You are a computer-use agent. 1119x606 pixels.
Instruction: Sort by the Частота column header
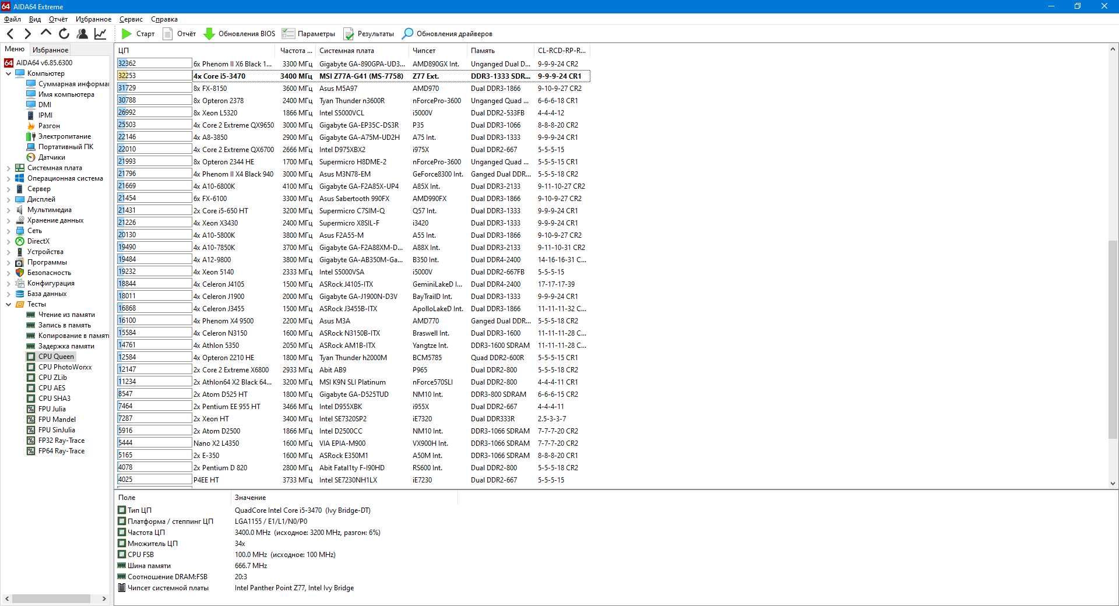click(x=295, y=51)
